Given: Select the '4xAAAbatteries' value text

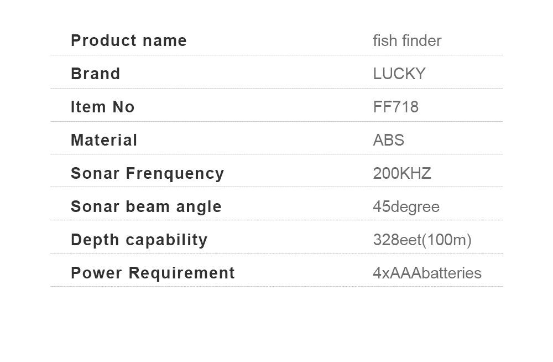Looking at the screenshot, I should click(427, 273).
